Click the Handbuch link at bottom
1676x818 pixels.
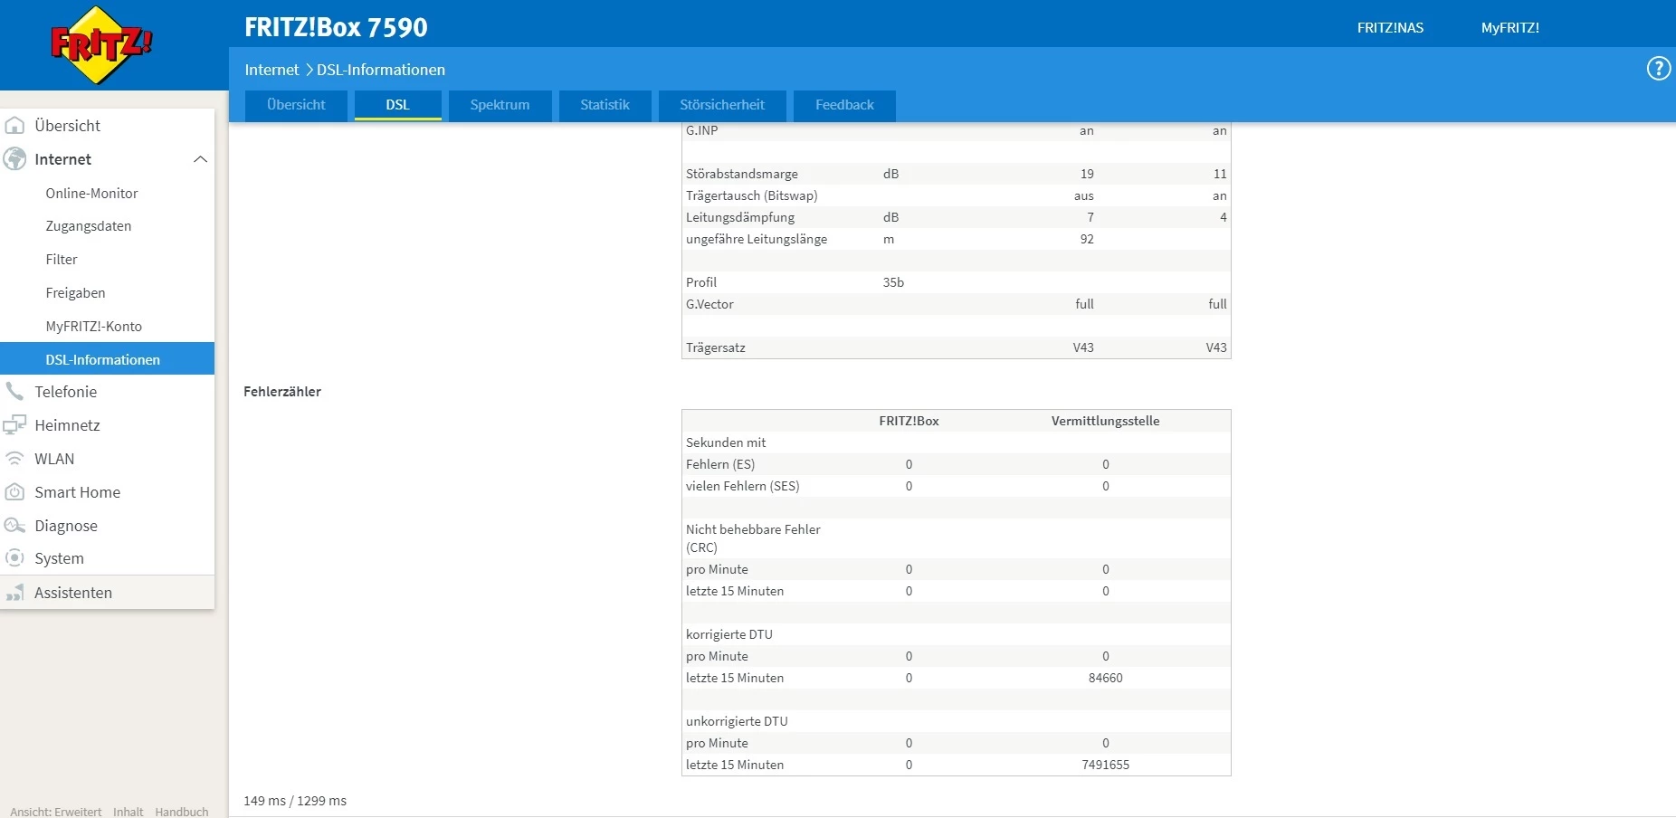click(181, 812)
